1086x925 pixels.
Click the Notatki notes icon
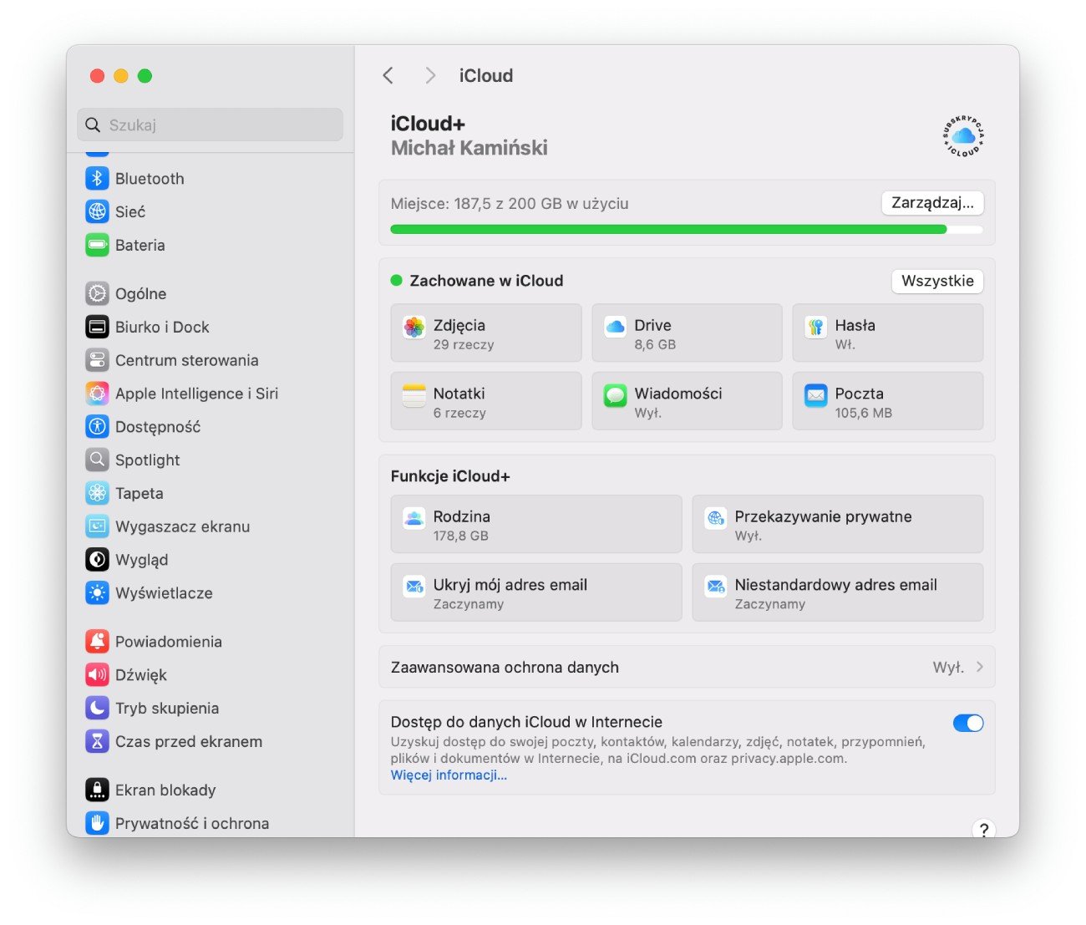[x=414, y=395]
